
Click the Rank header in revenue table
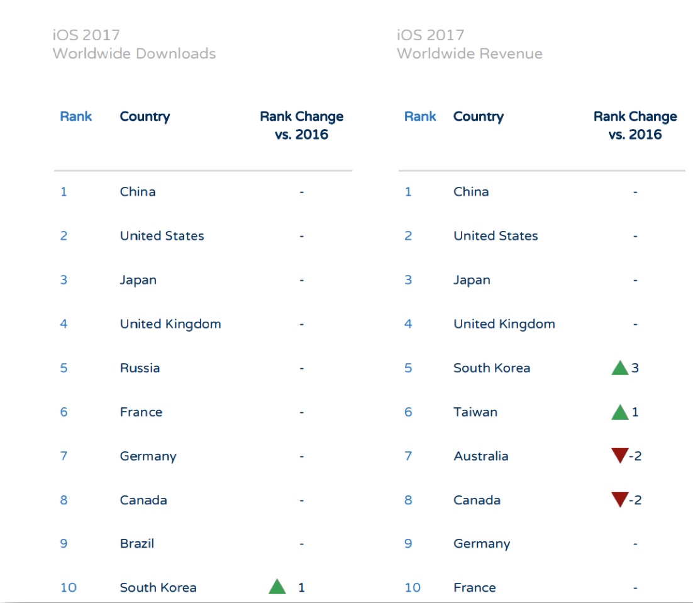pos(420,116)
